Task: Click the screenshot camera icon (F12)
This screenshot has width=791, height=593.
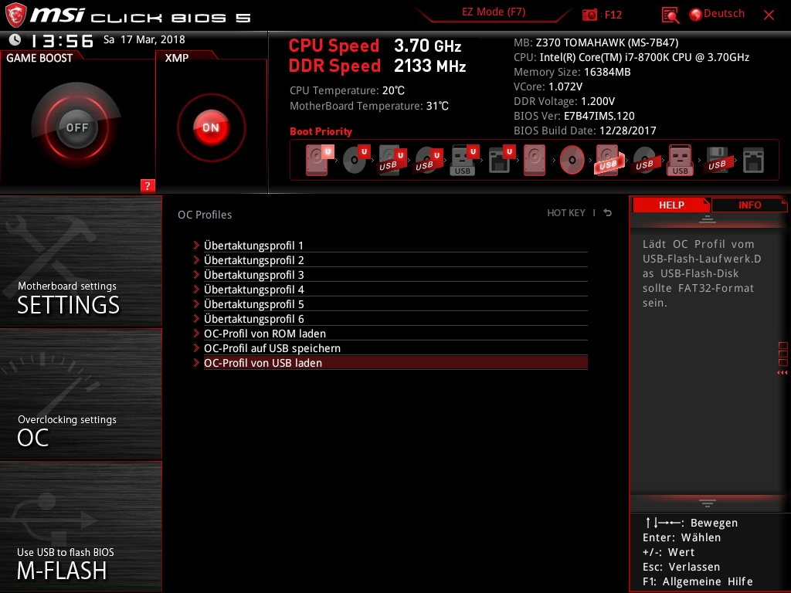Action: pyautogui.click(x=589, y=15)
